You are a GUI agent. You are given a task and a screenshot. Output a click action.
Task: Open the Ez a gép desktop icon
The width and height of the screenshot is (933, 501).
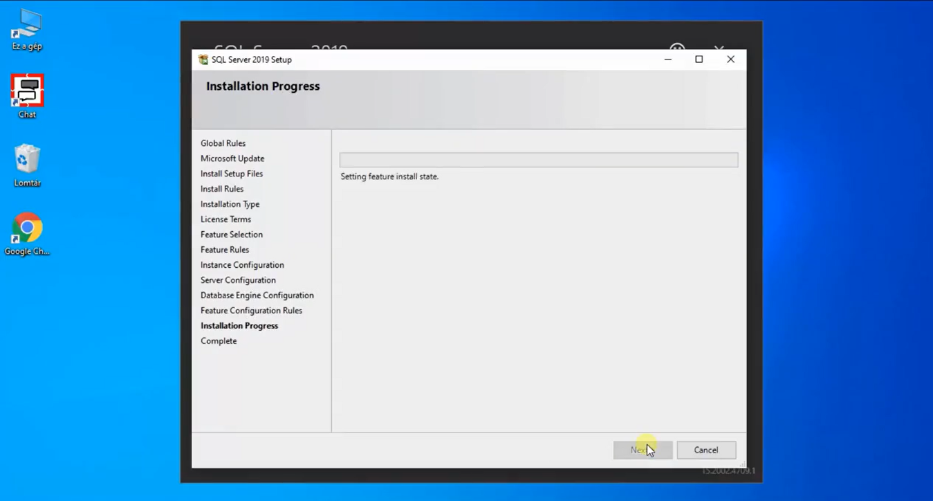pyautogui.click(x=27, y=29)
